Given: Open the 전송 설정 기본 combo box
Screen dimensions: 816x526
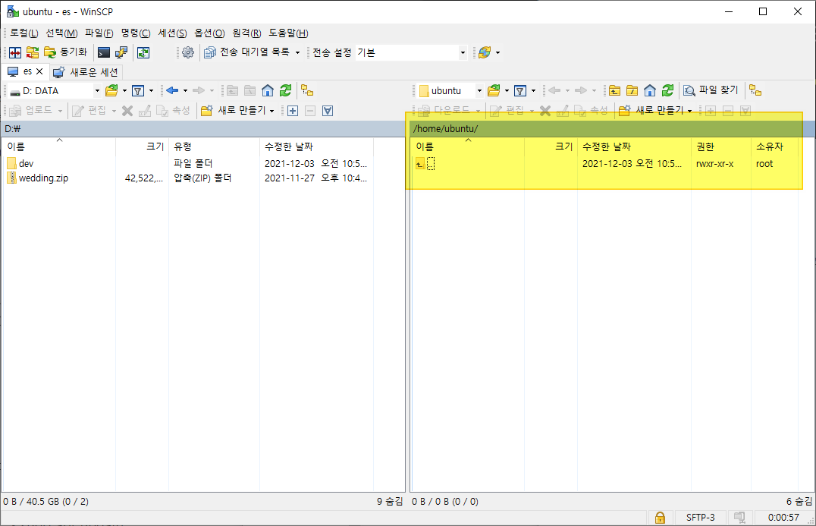Looking at the screenshot, I should pos(411,52).
